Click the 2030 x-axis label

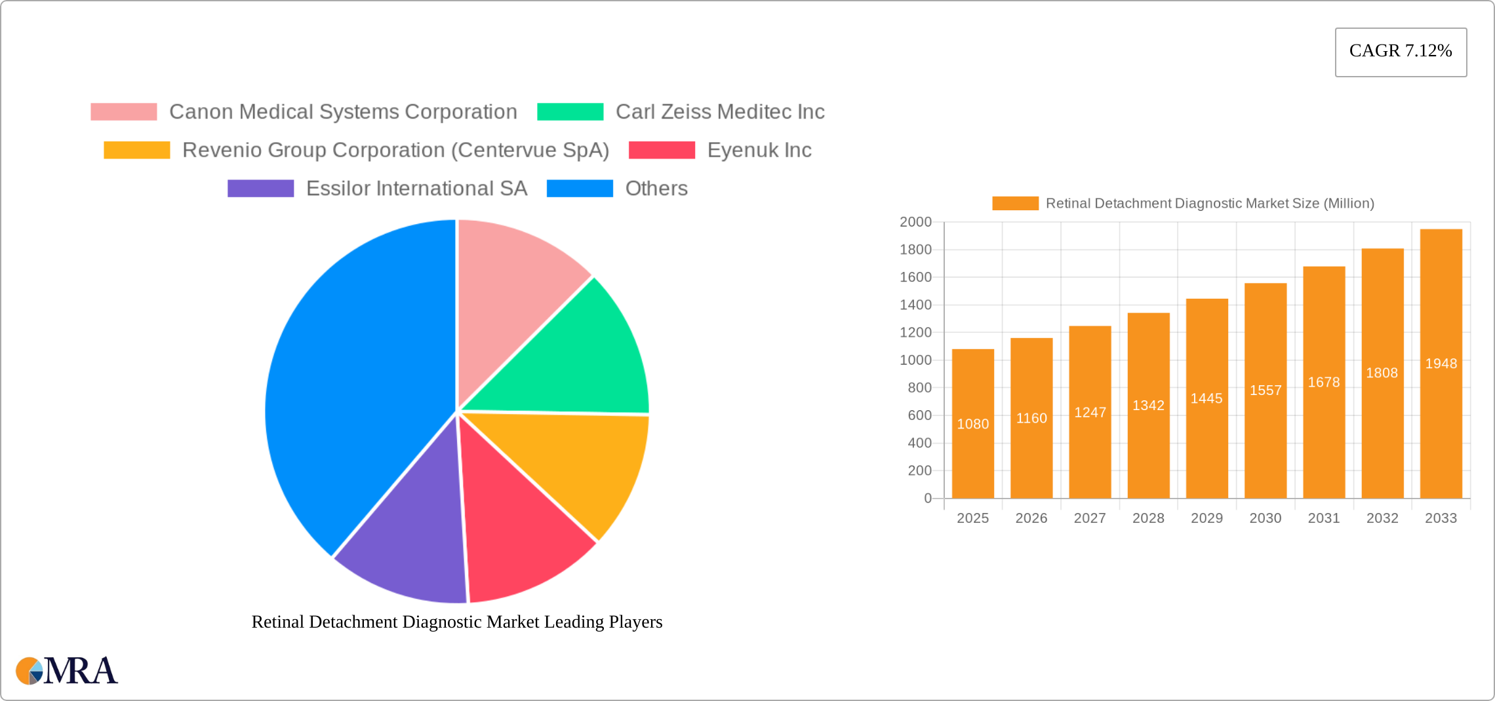(x=1266, y=518)
